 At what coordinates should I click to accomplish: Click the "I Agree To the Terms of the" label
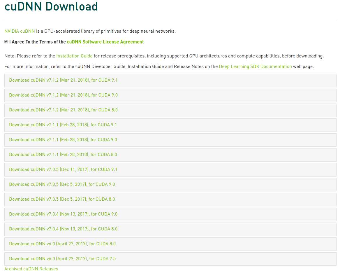point(38,42)
